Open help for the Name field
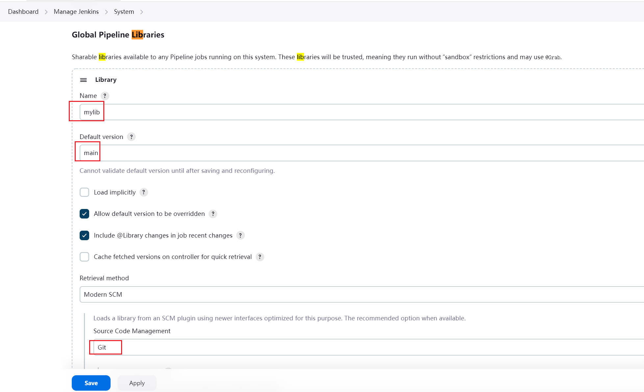Image resolution: width=644 pixels, height=392 pixels. click(x=105, y=96)
